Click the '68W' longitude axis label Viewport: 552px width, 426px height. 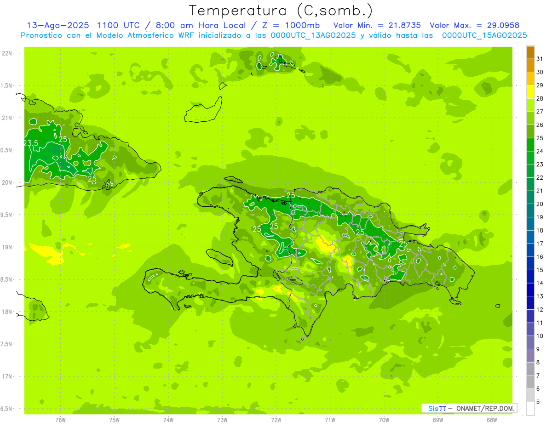tap(492, 420)
